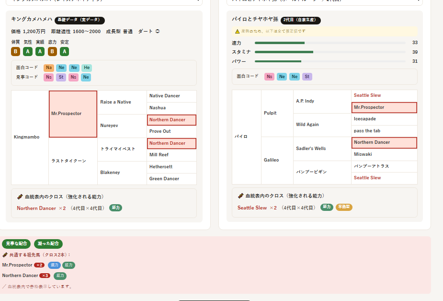Select the B grade badge under 体質
Image resolution: width=443 pixels, height=301 pixels.
pos(15,51)
